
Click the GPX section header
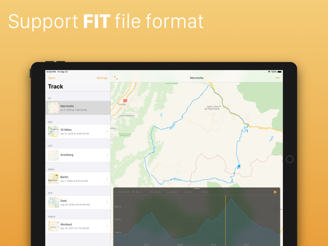click(x=50, y=122)
